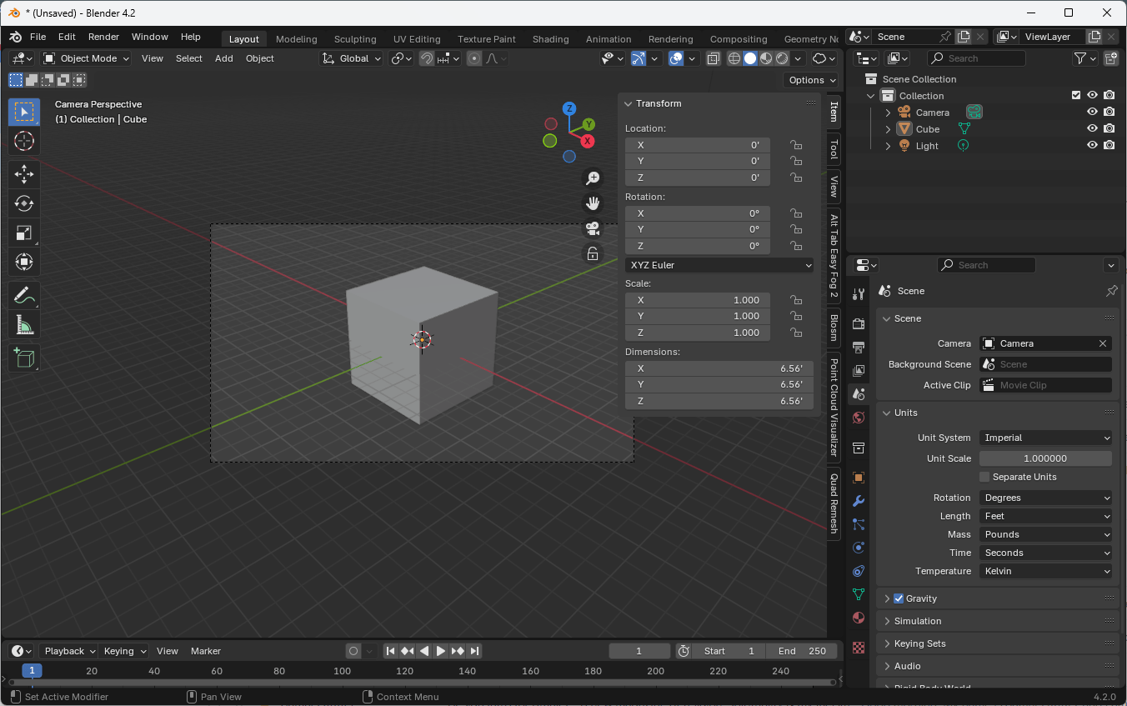
Task: Choose the Rotate tool in toolbar
Action: (x=24, y=203)
